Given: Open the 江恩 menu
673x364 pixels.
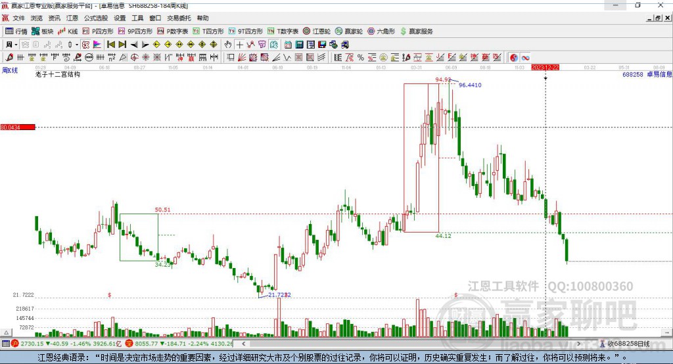Looking at the screenshot, I should coord(72,18).
